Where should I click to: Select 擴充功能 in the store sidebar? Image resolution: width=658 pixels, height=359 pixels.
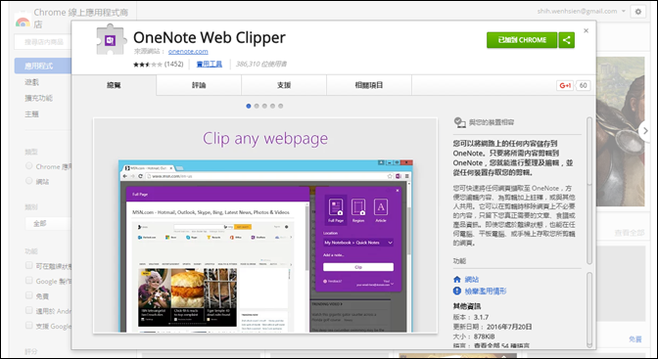[38, 98]
